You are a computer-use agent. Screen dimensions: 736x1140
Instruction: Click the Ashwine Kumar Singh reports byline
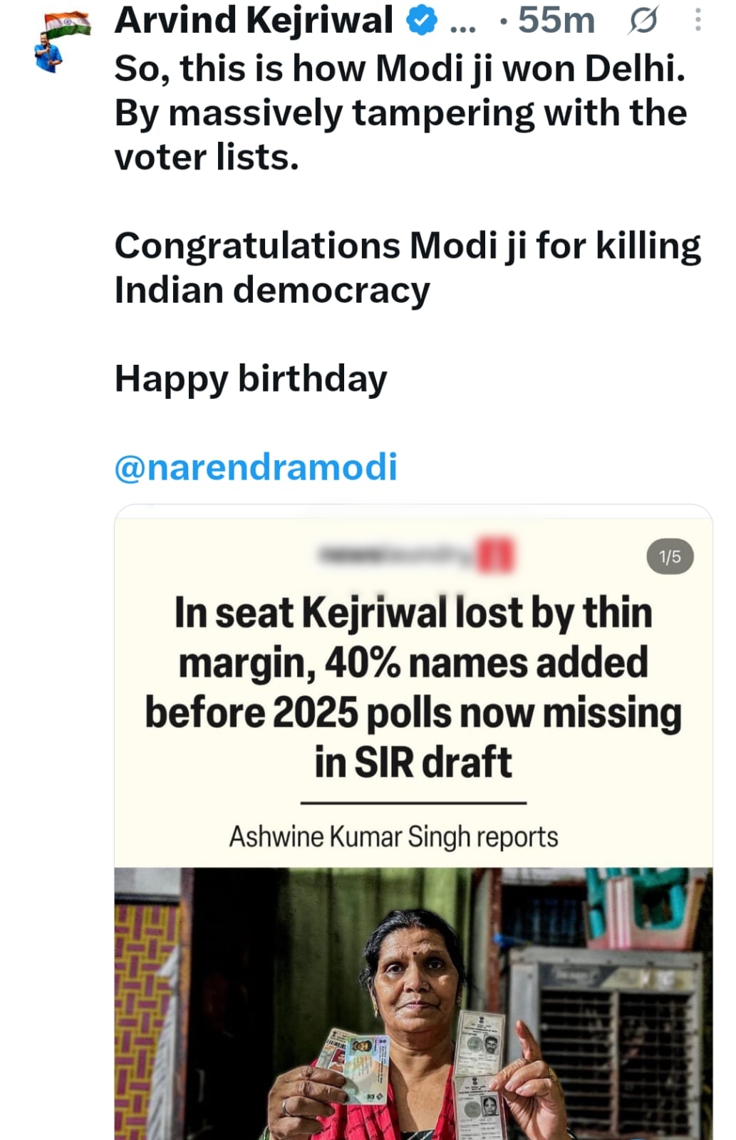pos(393,836)
